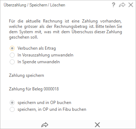Click the word 'Rechnungsbetrag' in the description
This screenshot has width=136, height=129.
(71, 26)
